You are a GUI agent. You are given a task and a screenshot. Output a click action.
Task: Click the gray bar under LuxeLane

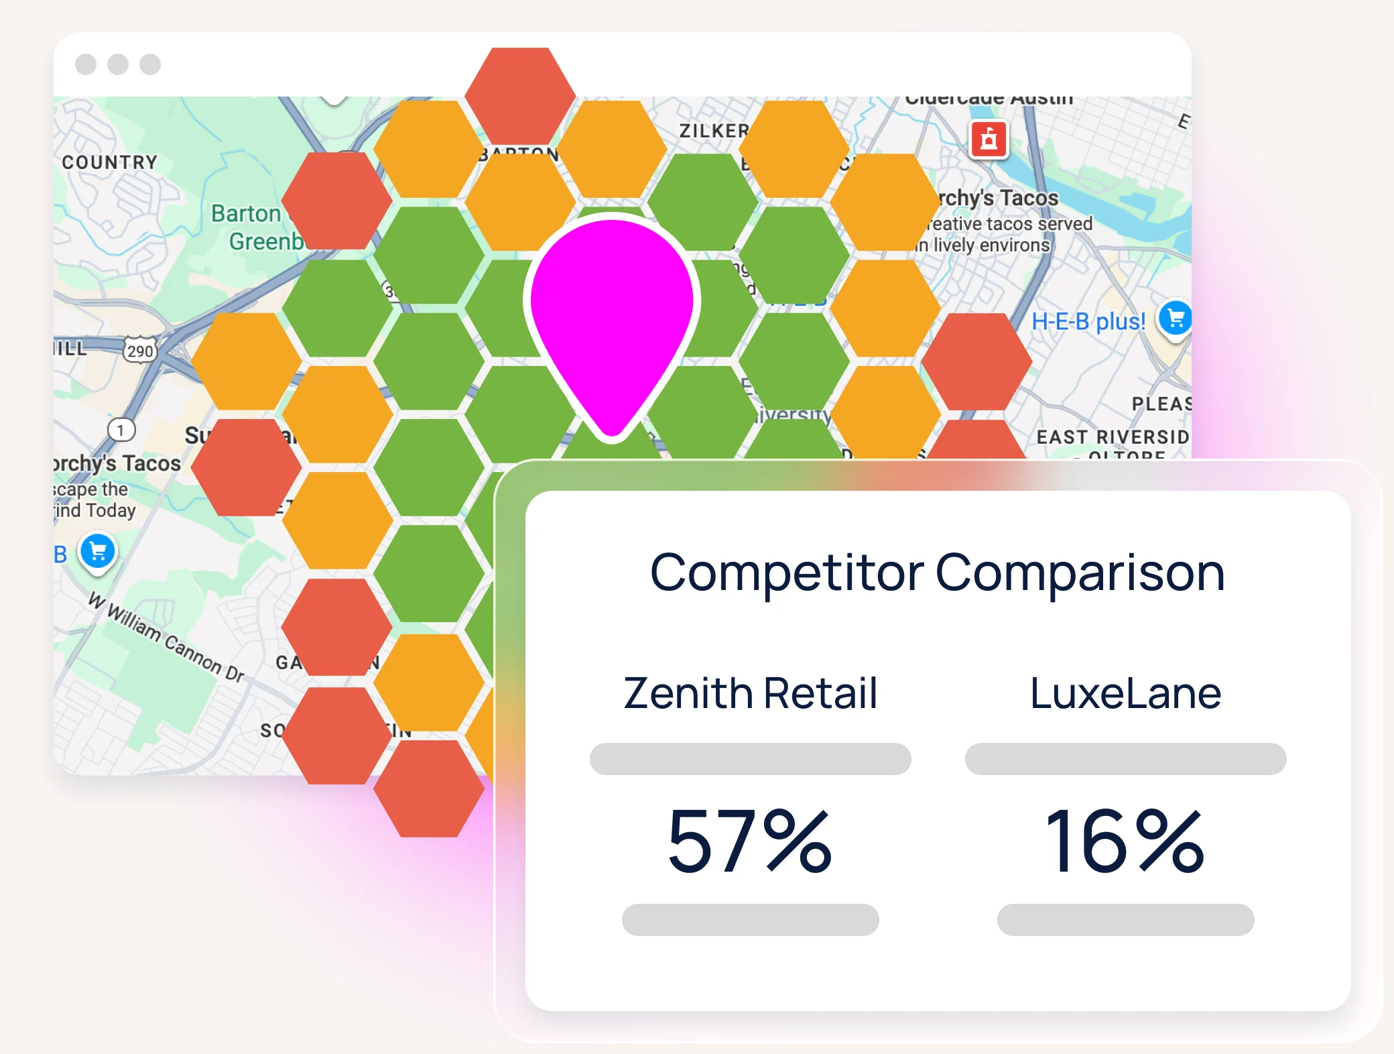pyautogui.click(x=1125, y=758)
